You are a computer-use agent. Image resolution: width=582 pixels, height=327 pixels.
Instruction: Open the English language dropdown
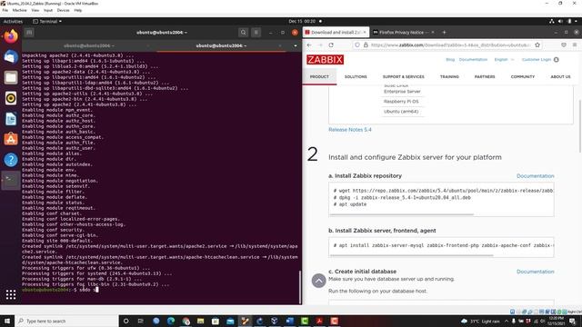tap(504, 60)
